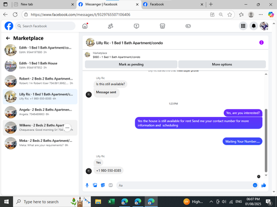Open the browser profile icon
Viewport: 277px width, 207px height.
[251, 14]
